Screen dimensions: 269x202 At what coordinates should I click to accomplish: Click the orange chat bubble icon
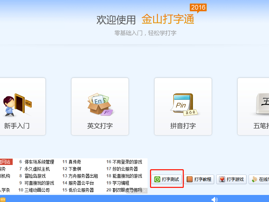click(3, 200)
